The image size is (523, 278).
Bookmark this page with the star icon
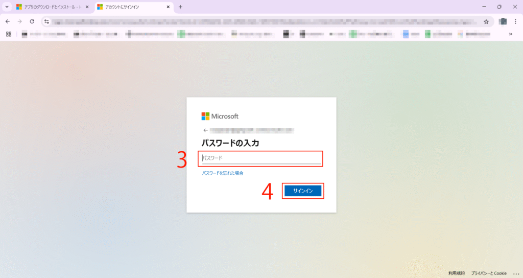click(486, 21)
